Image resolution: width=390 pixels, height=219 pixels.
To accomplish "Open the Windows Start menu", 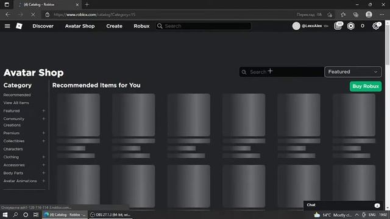I will tap(5, 215).
